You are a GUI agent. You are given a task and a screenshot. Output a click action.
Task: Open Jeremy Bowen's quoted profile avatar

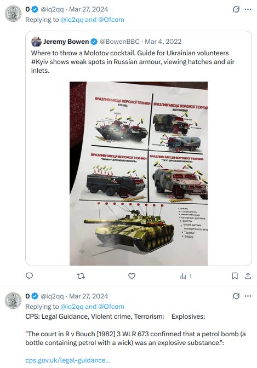point(36,42)
